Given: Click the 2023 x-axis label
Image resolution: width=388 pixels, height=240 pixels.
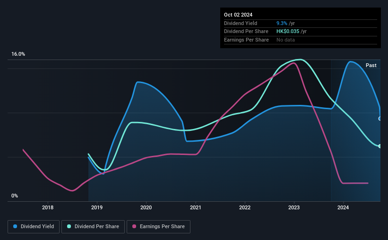Looking at the screenshot, I should 294,207.
